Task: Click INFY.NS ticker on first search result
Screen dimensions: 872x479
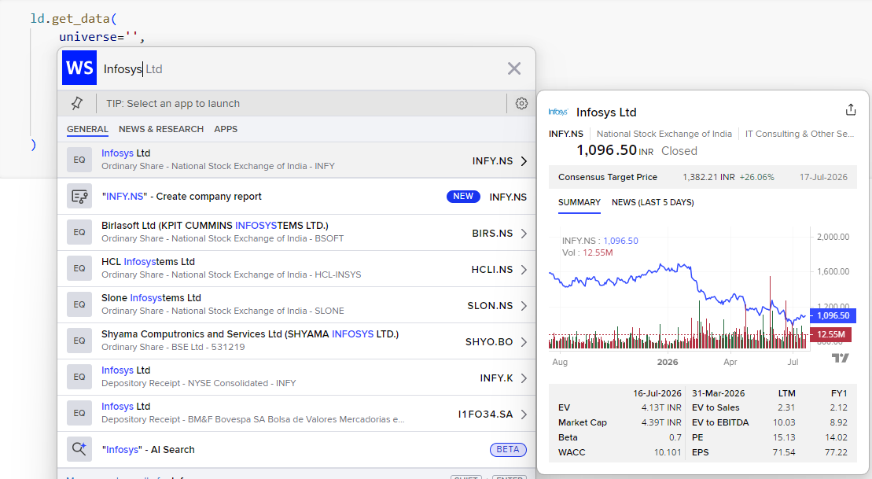Action: coord(492,160)
